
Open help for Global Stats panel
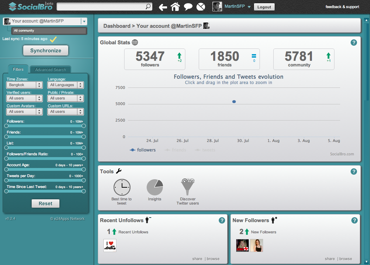pyautogui.click(x=354, y=43)
